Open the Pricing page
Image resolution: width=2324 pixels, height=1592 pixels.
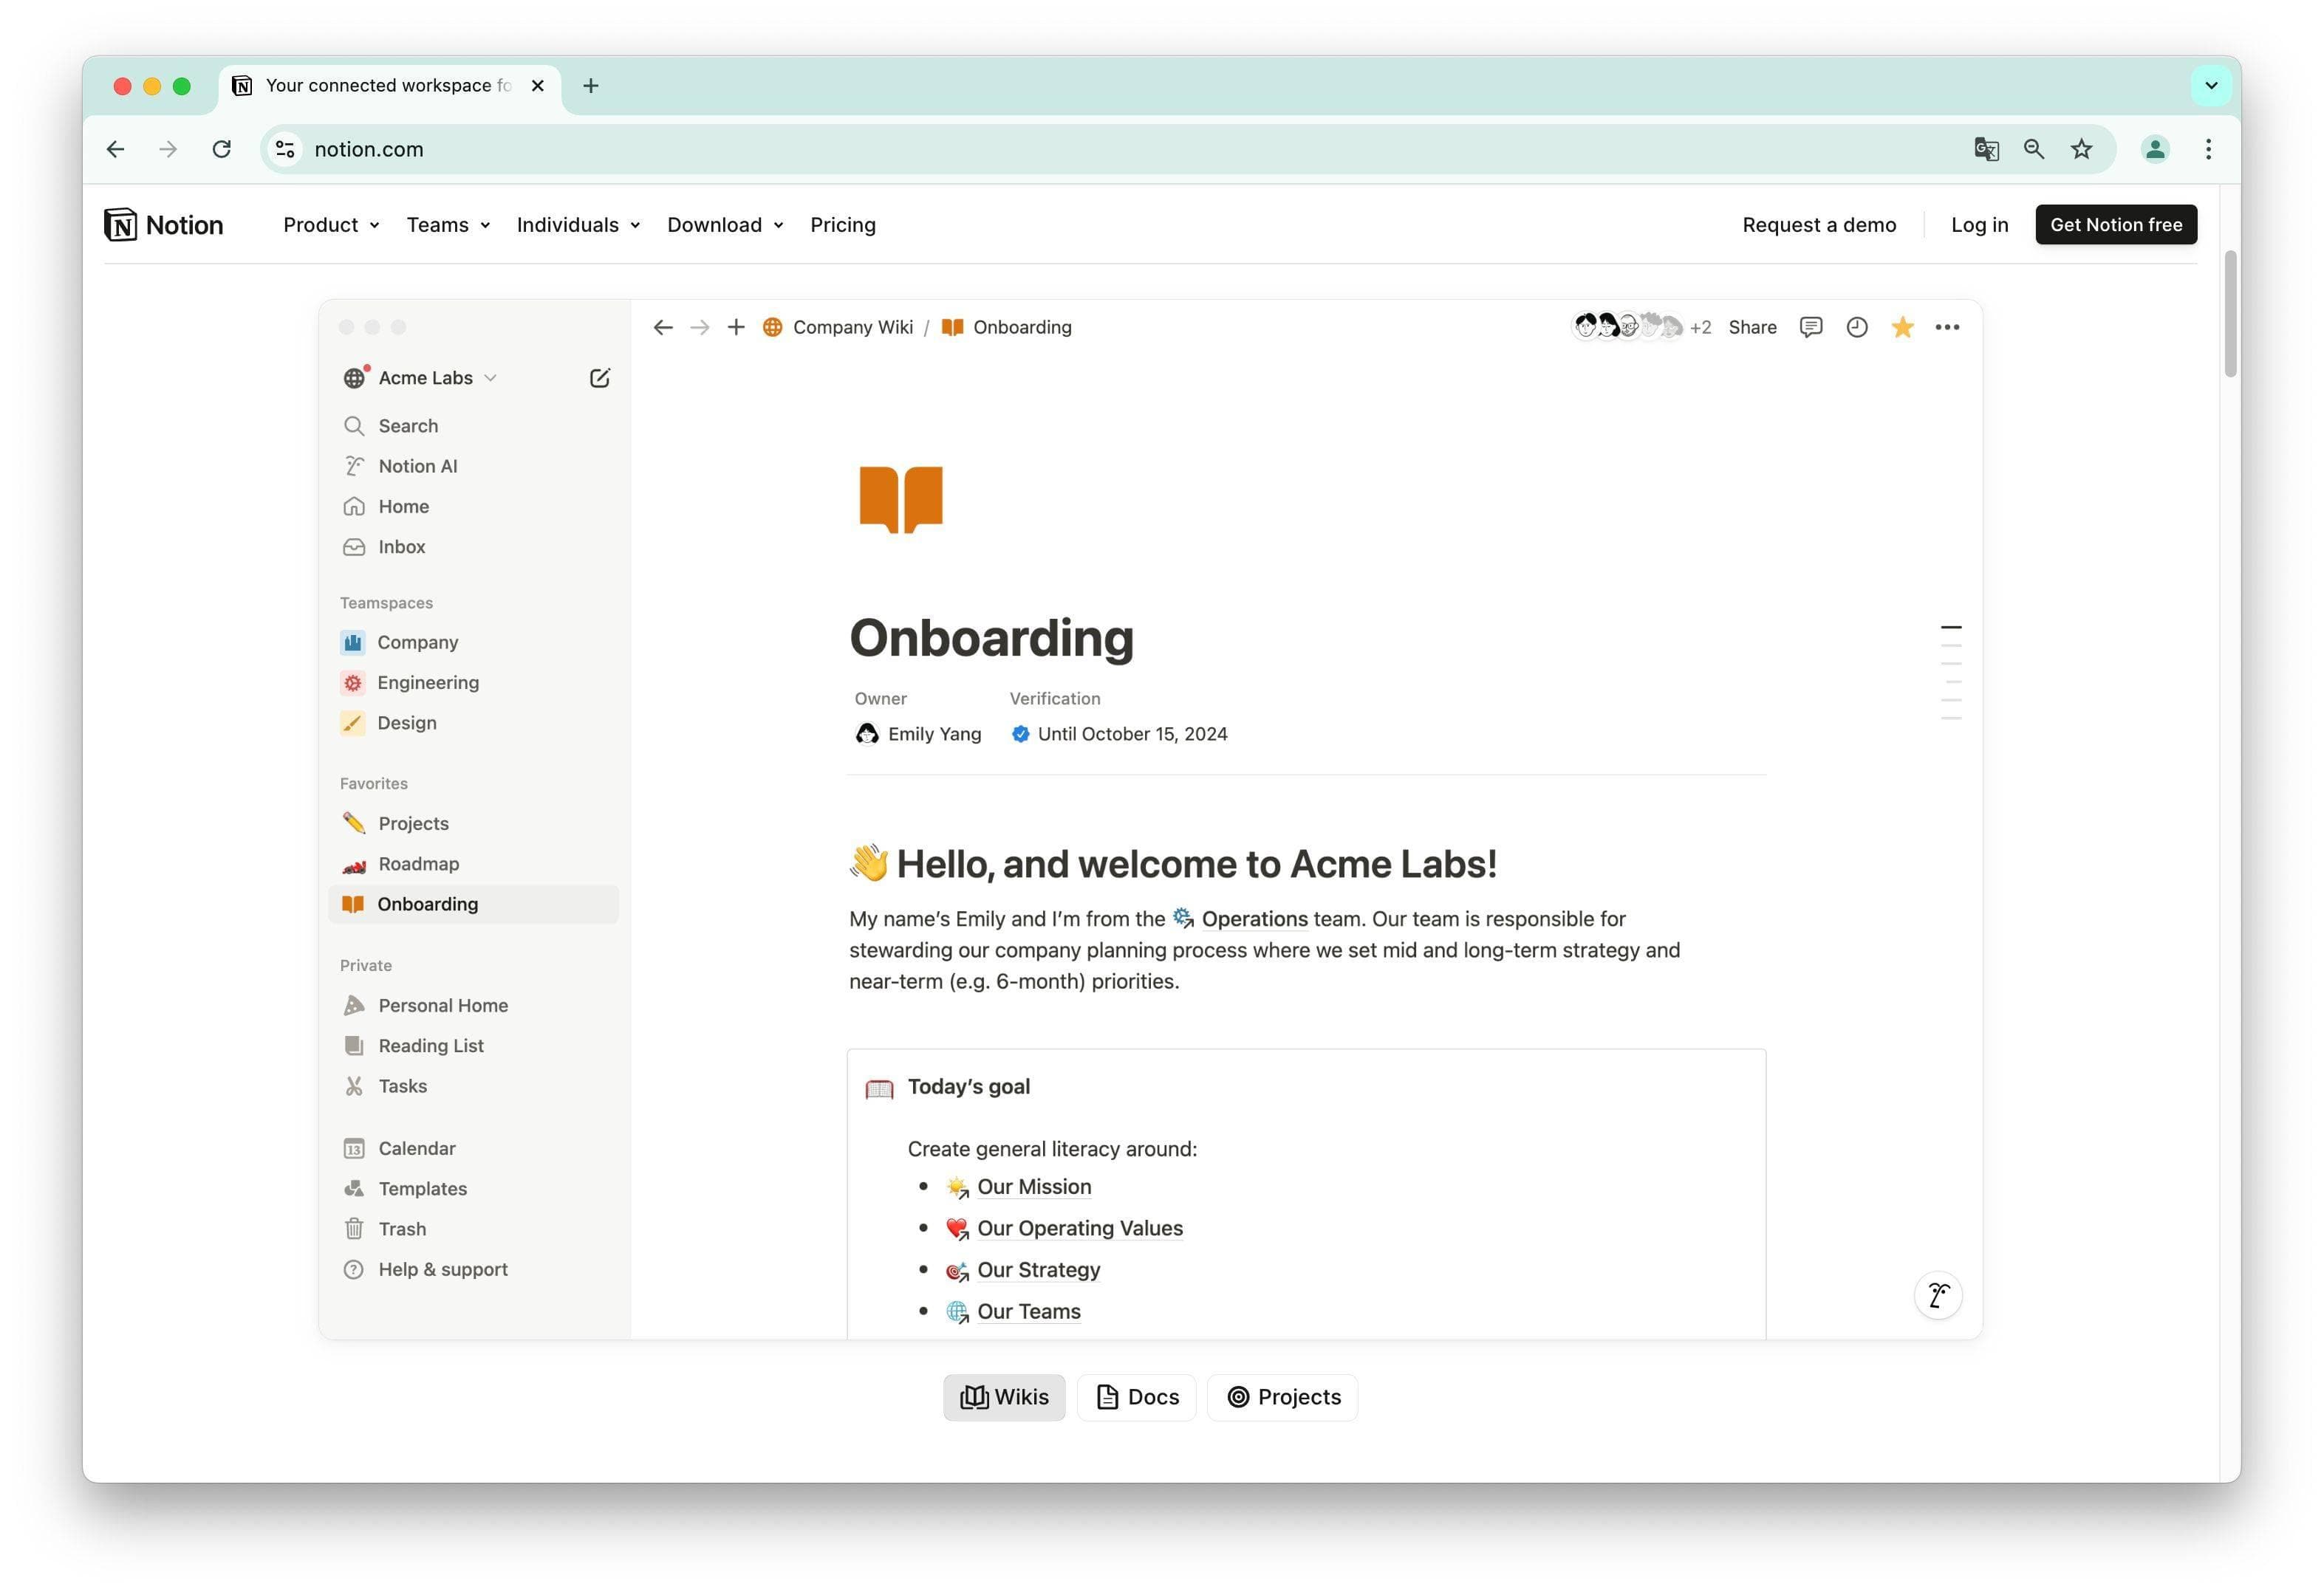pos(842,225)
